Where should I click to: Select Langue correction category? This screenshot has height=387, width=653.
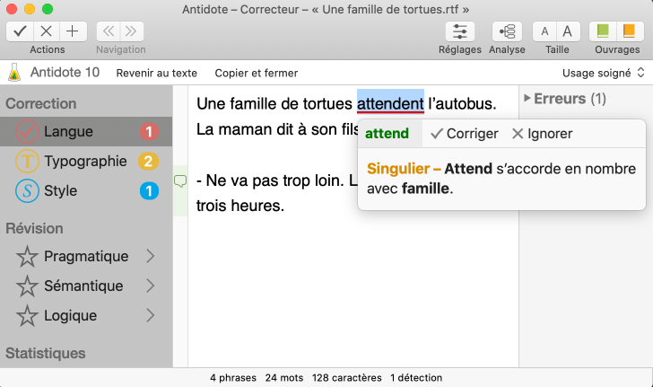[x=68, y=132]
